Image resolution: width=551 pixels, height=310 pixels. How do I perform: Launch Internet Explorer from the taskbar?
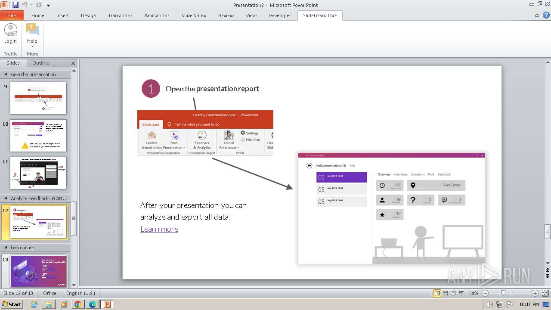click(x=34, y=304)
